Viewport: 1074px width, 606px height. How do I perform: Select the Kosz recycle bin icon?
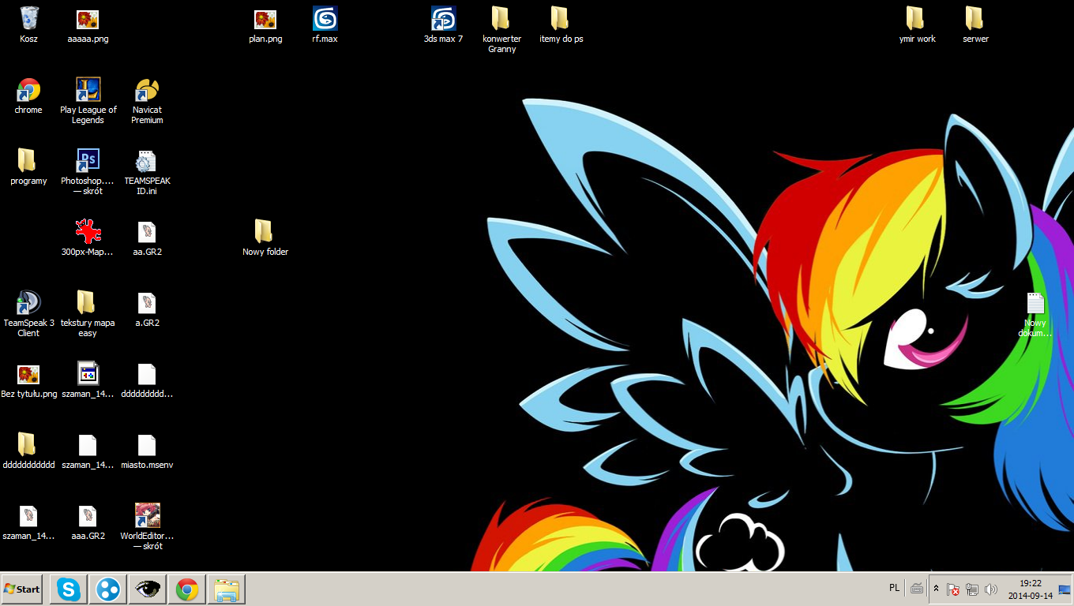coord(29,24)
